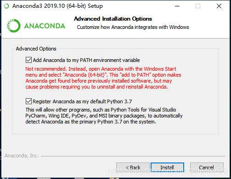The height and width of the screenshot is (179, 231).
Task: Close the Anaconda3 Setup window
Action: pyautogui.click(x=219, y=6)
